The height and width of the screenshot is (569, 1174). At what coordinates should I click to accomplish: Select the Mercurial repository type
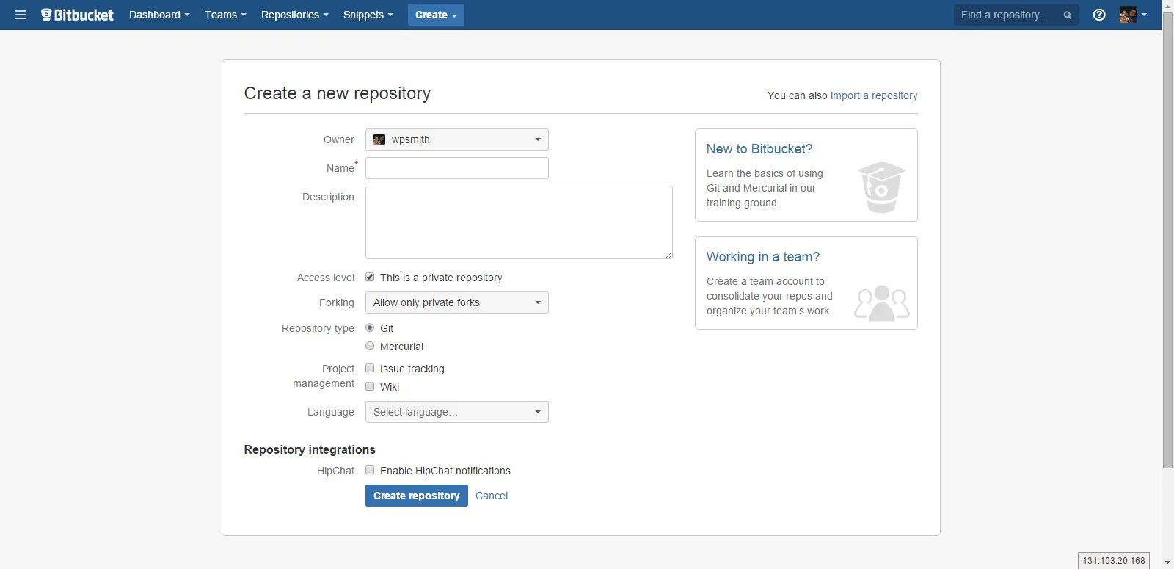coord(371,347)
